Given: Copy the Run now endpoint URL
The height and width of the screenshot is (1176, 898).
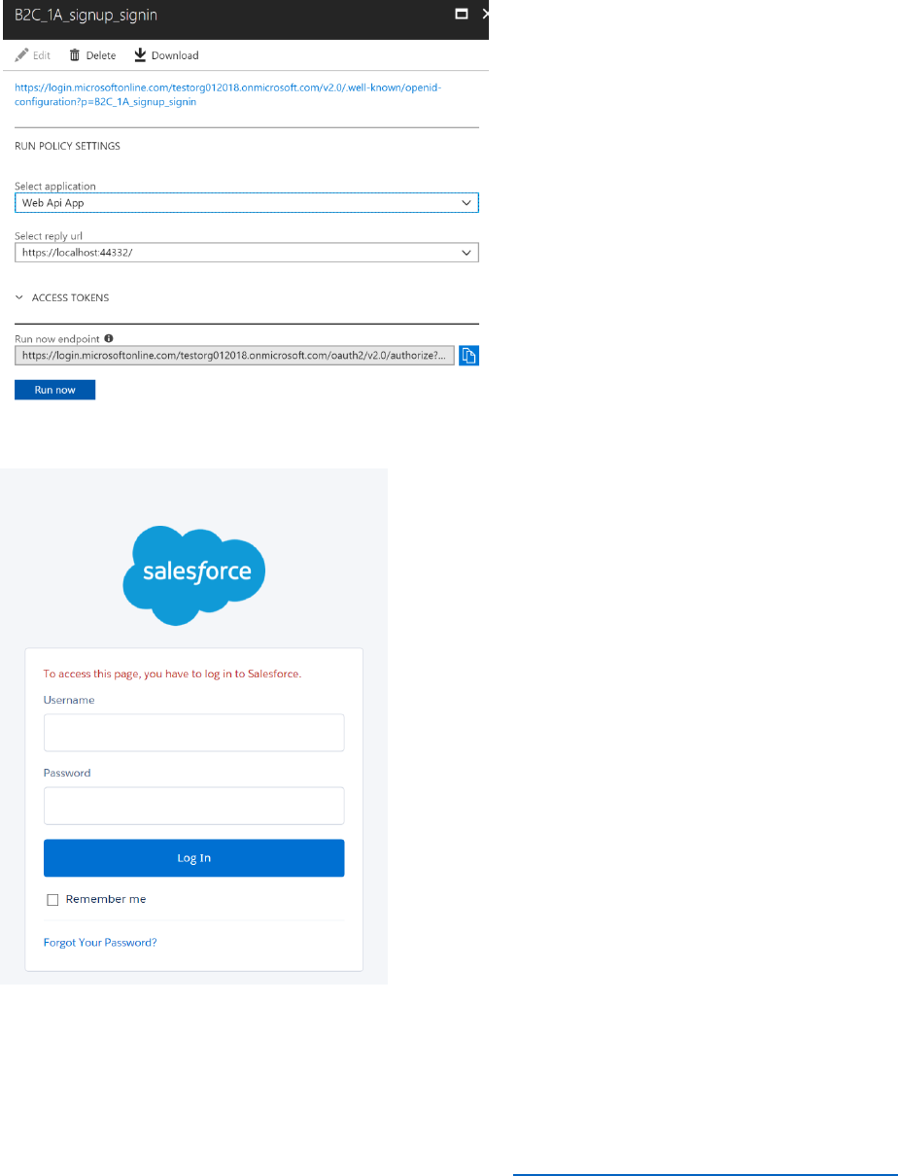Looking at the screenshot, I should 468,356.
